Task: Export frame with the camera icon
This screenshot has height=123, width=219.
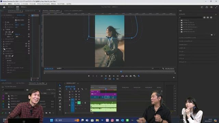Action: 131,76
